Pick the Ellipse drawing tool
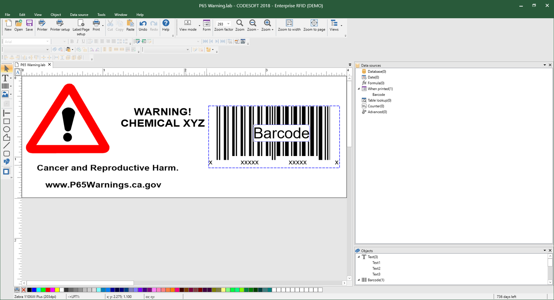Image resolution: width=554 pixels, height=300 pixels. [x=6, y=129]
